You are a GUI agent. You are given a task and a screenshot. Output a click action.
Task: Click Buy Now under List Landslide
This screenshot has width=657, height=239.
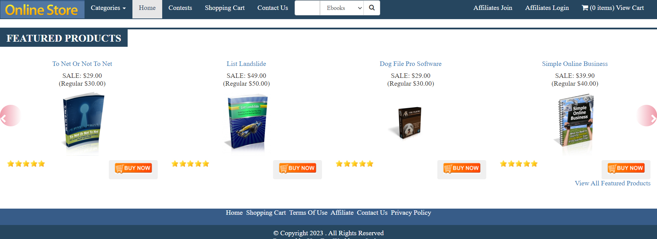point(297,168)
